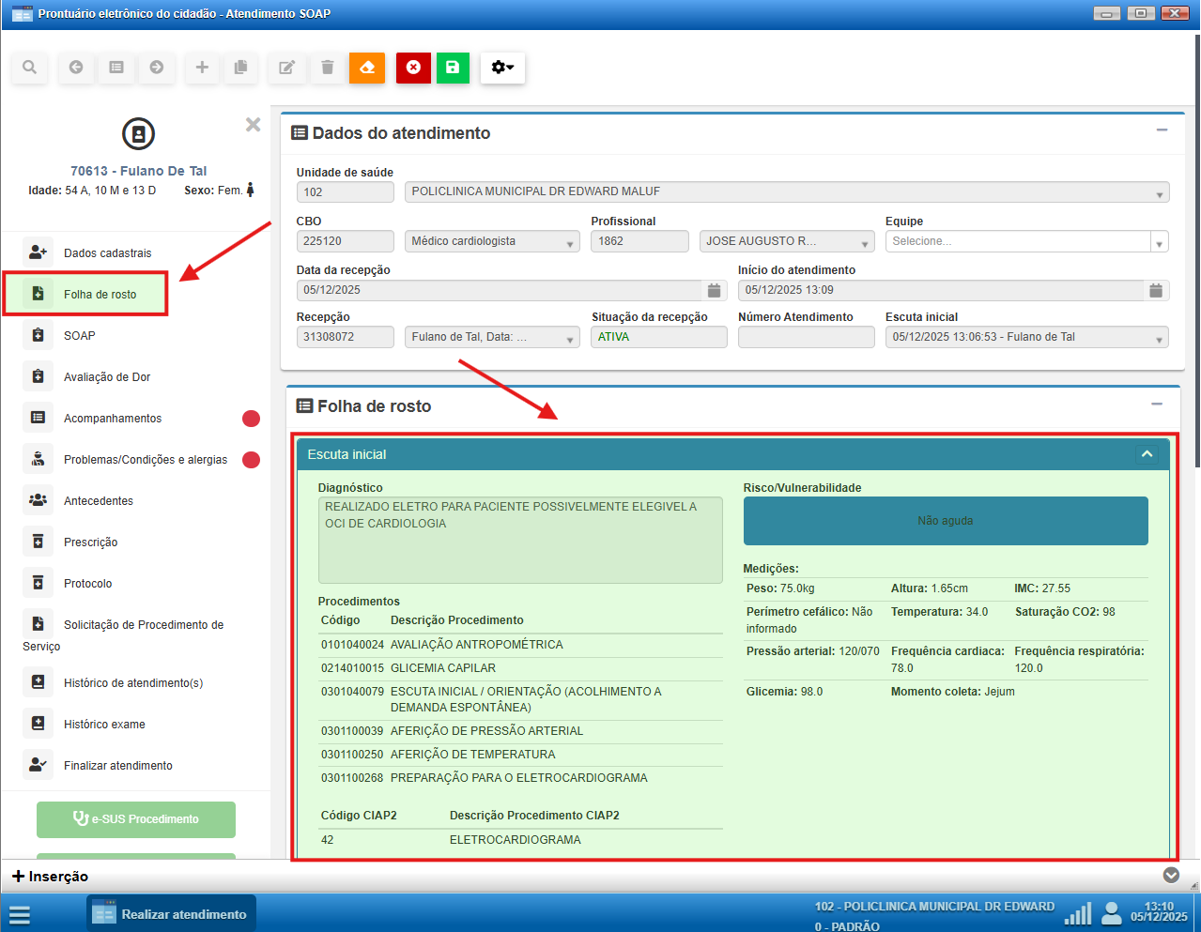Image resolution: width=1201 pixels, height=932 pixels.
Task: Close the patient side panel with X
Action: tap(253, 125)
